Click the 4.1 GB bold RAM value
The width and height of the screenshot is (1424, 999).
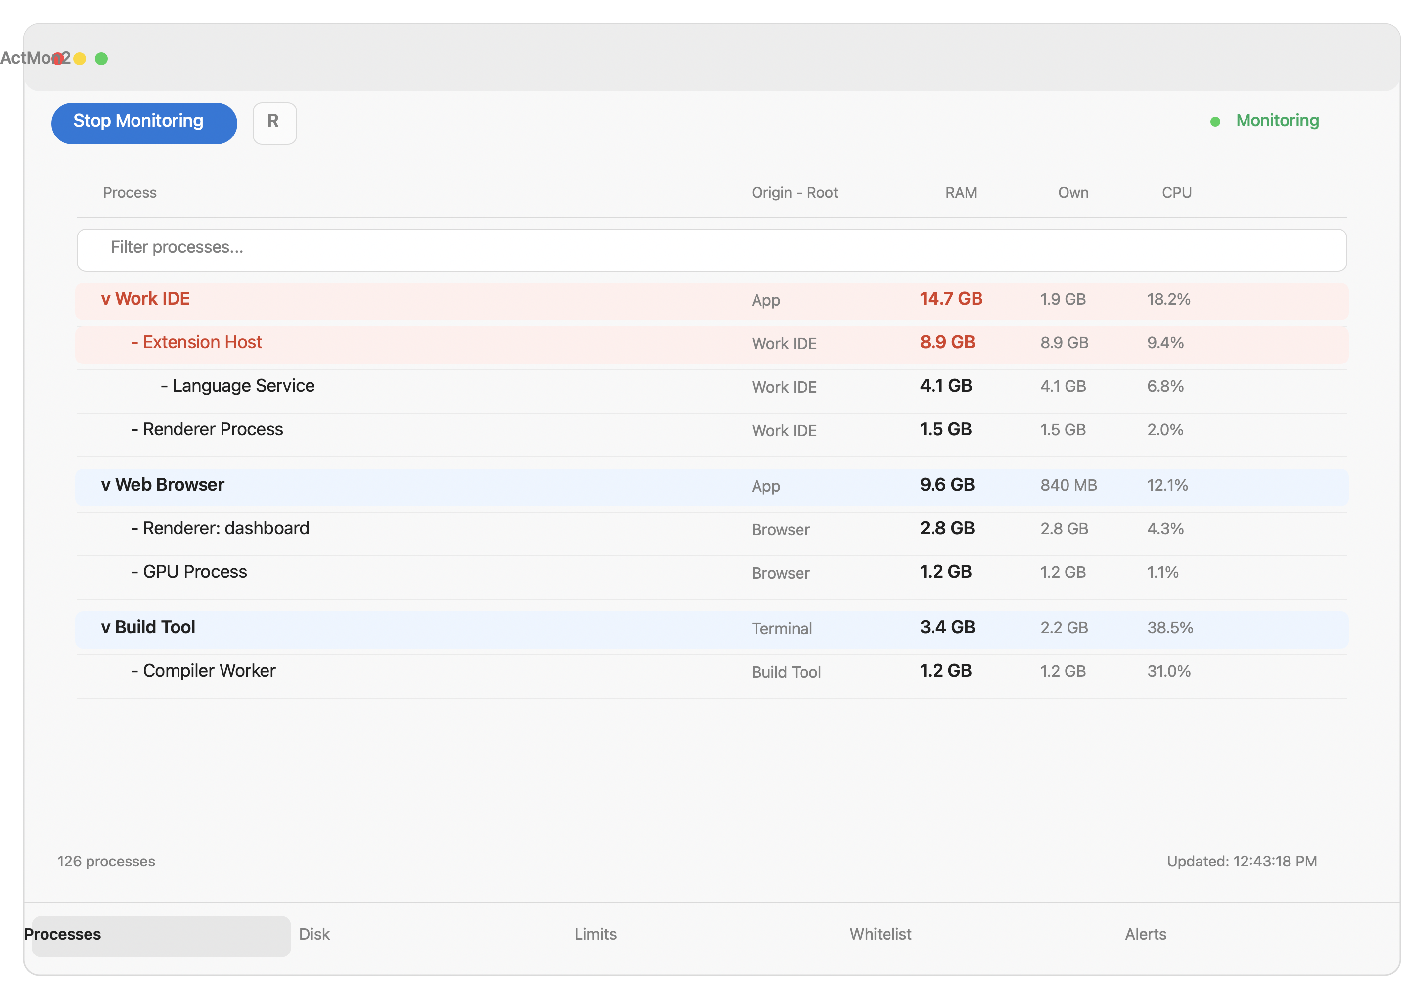946,386
